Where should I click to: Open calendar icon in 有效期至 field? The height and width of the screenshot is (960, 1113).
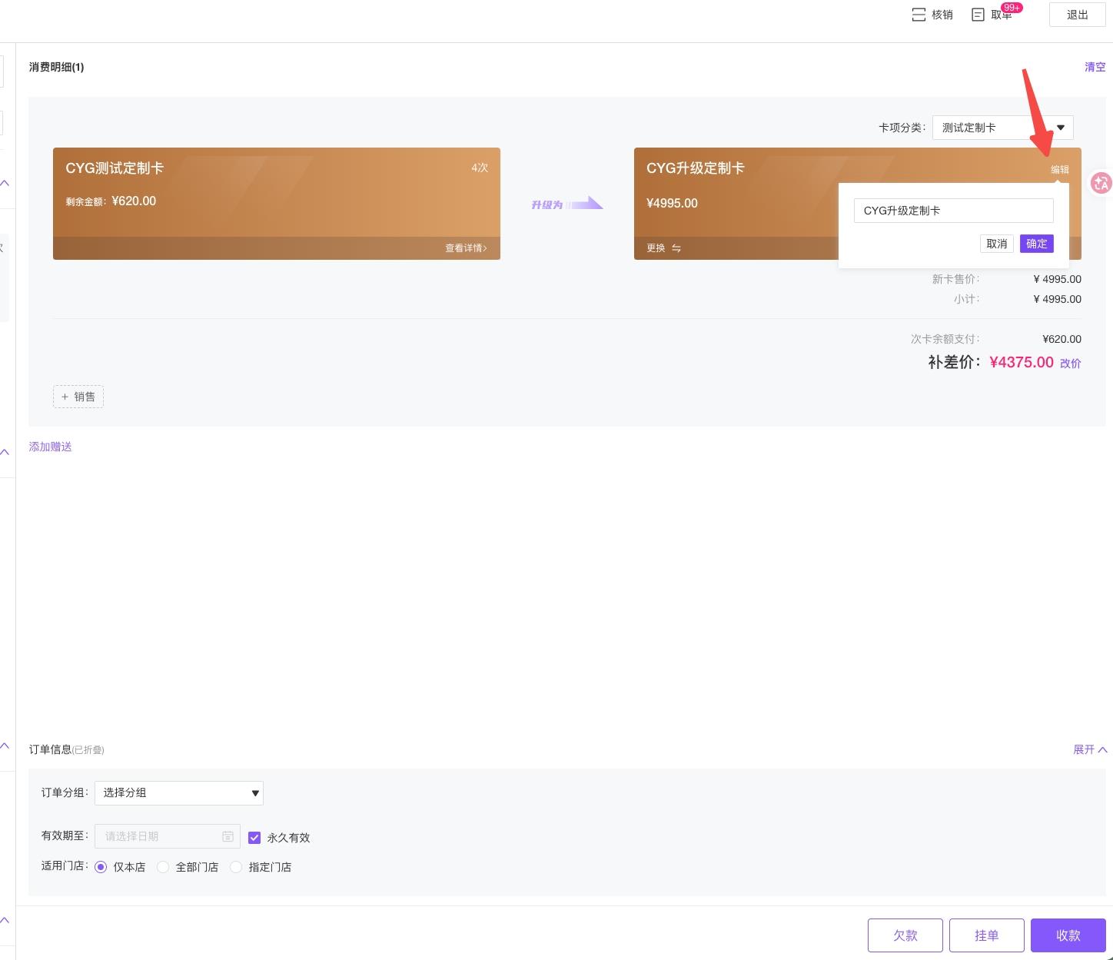228,836
